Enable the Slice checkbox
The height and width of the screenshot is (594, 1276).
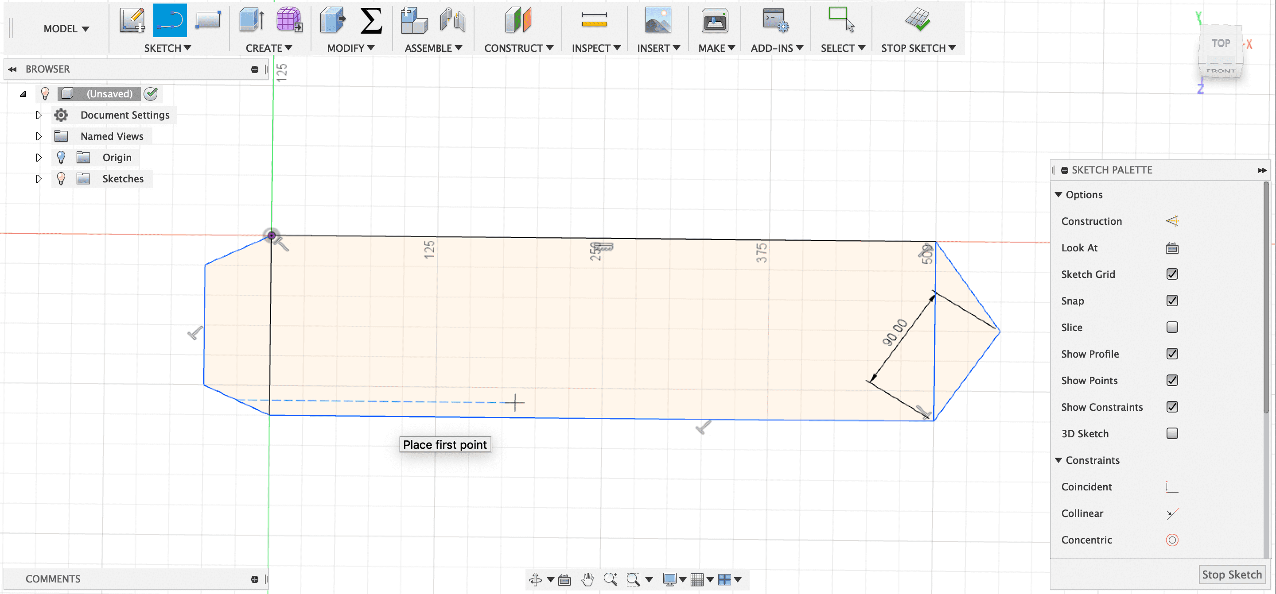coord(1171,327)
